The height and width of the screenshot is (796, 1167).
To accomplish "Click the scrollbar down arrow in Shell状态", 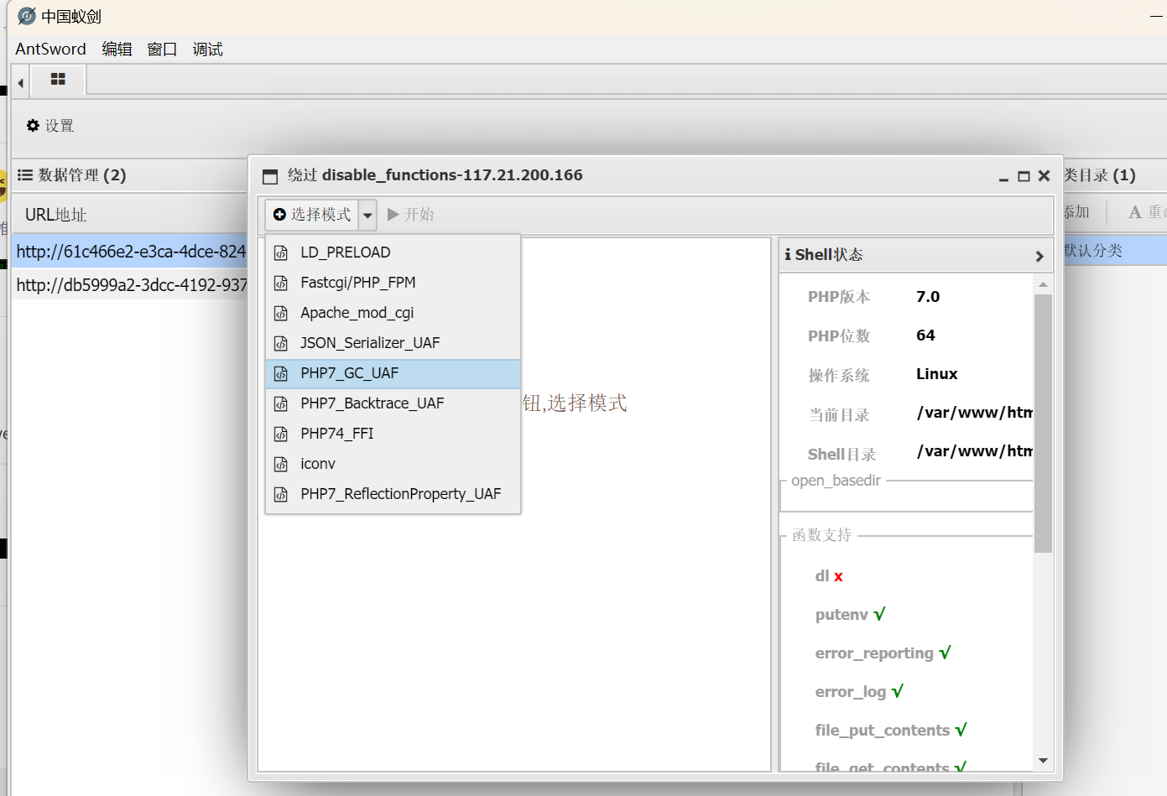I will 1043,761.
